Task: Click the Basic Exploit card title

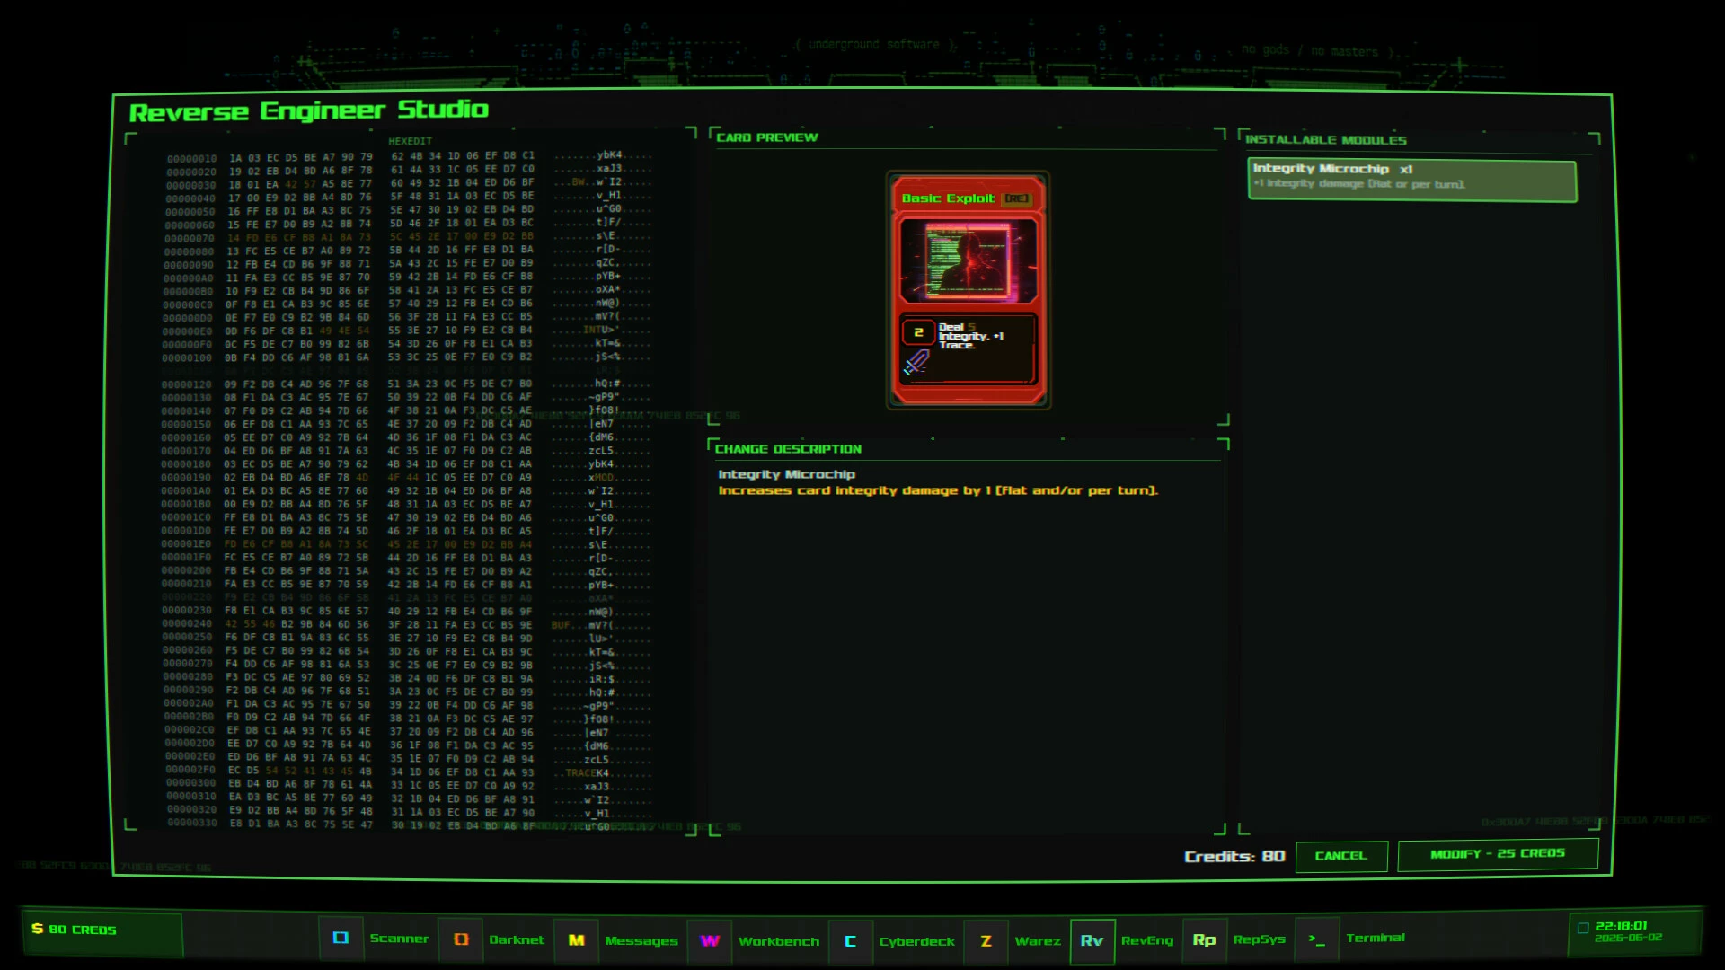Action: [948, 198]
